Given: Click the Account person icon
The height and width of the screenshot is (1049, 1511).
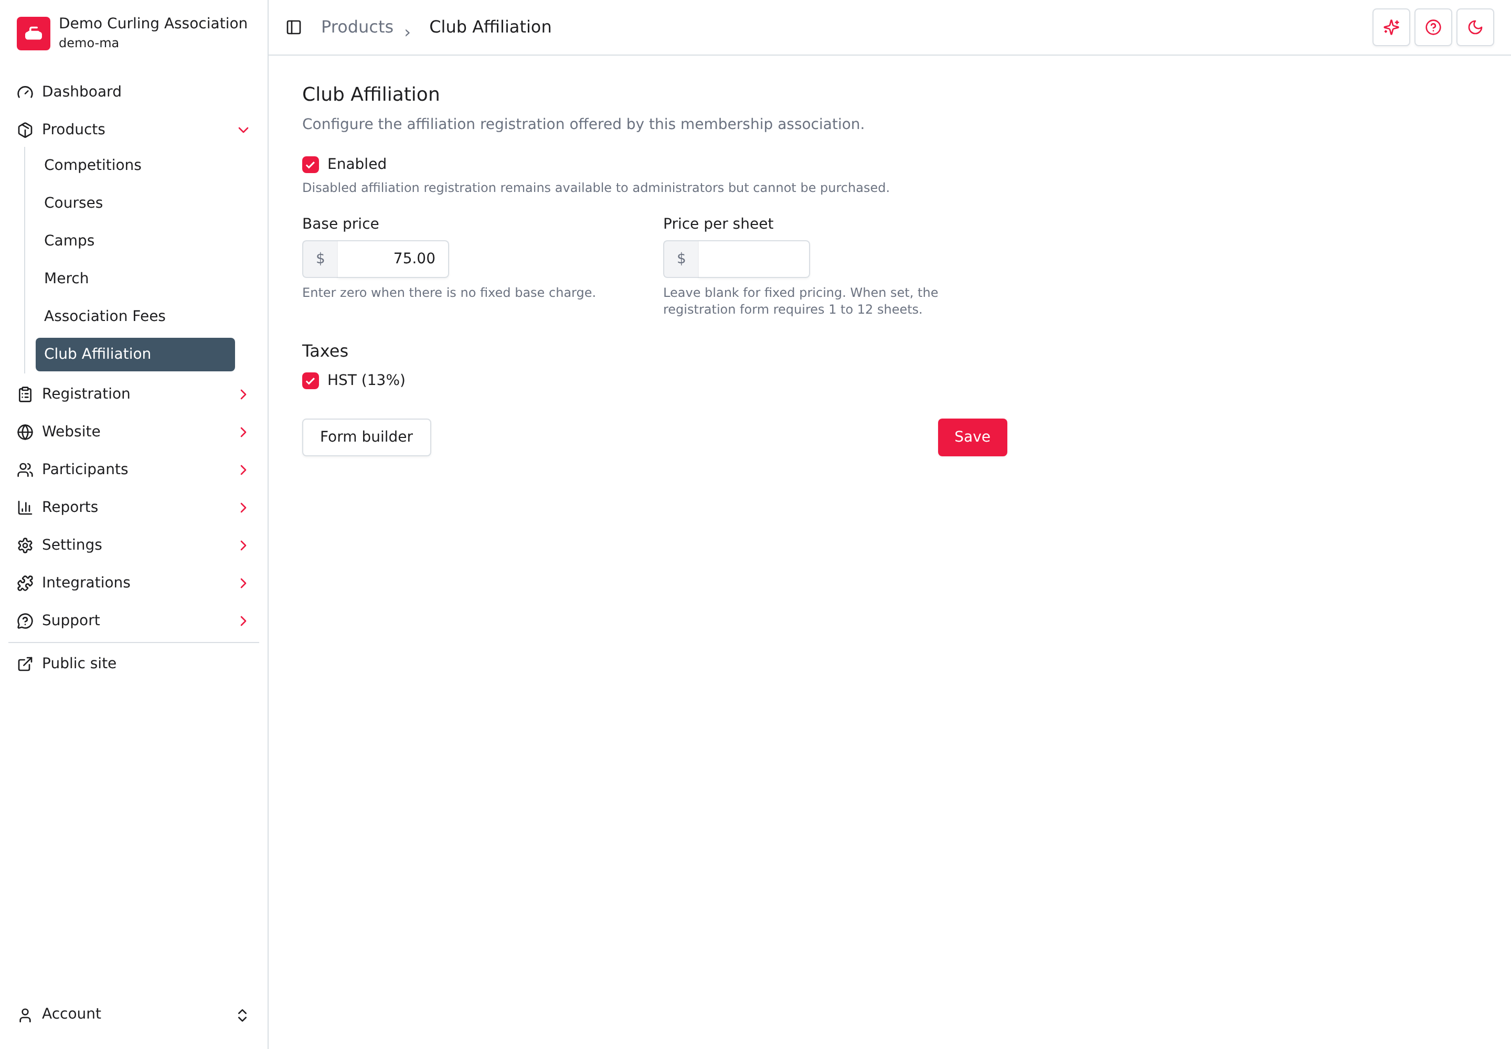Looking at the screenshot, I should point(25,1015).
